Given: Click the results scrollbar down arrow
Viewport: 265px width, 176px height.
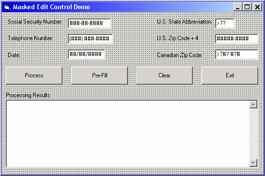Looking at the screenshot, I should pos(253,163).
